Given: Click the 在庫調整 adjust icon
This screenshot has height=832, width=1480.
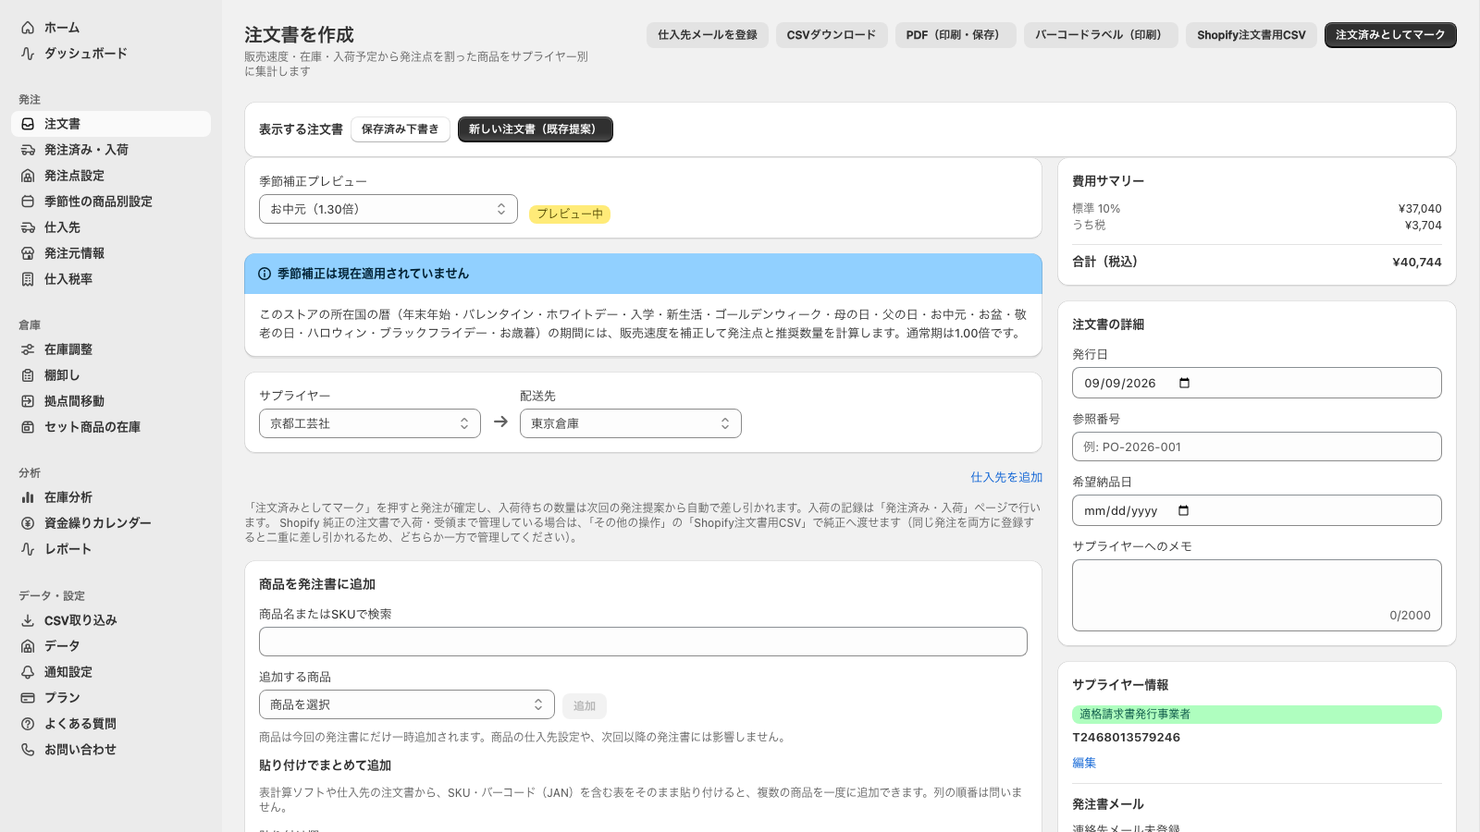Looking at the screenshot, I should coord(28,349).
